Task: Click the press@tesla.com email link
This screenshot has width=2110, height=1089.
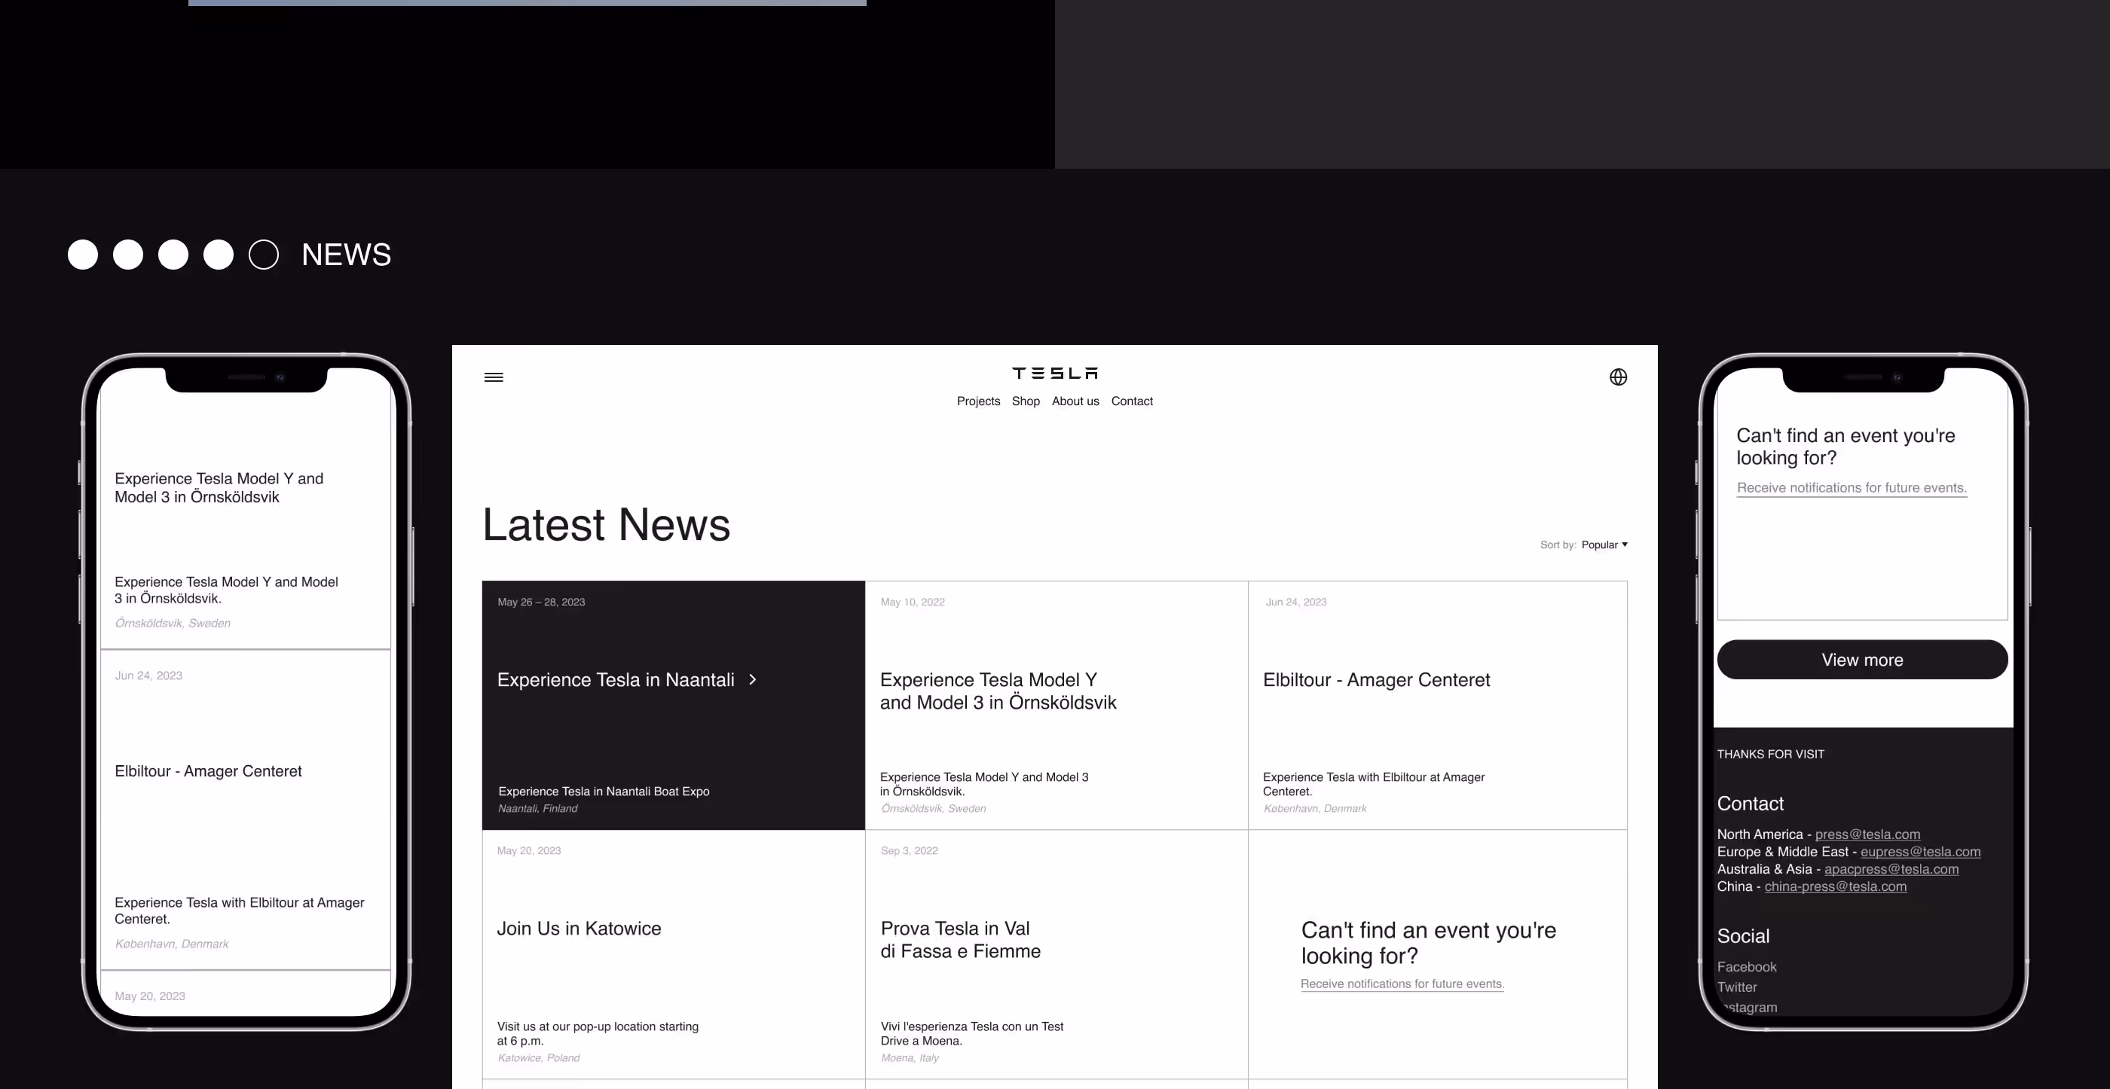Action: click(x=1867, y=834)
